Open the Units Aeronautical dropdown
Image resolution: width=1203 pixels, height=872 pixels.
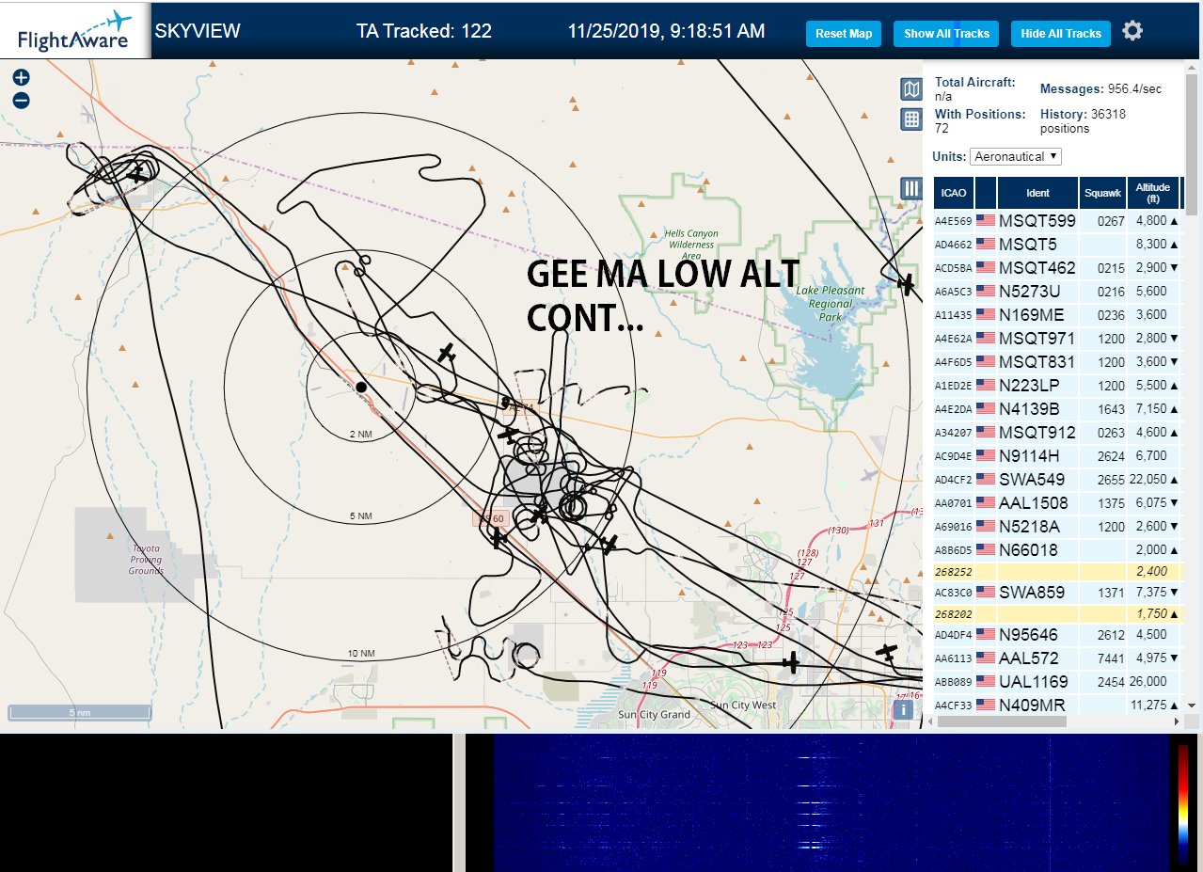[1016, 156]
